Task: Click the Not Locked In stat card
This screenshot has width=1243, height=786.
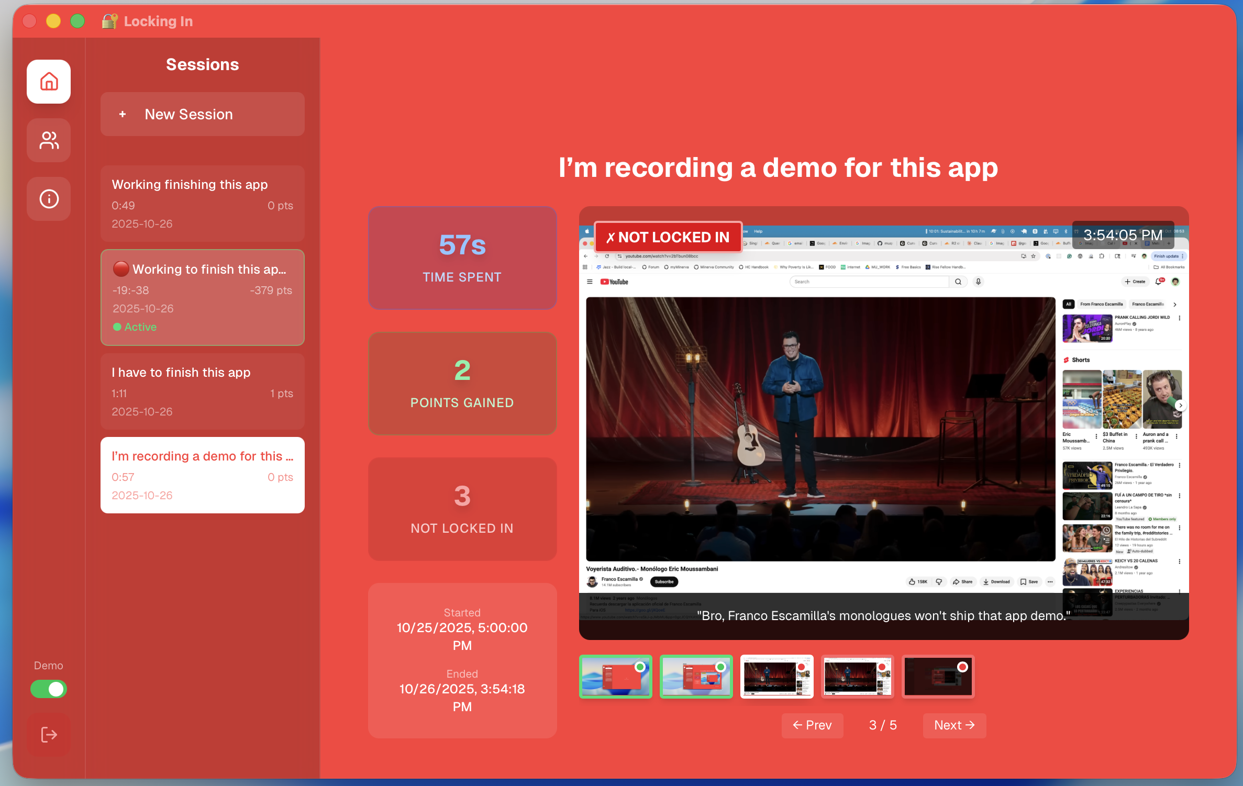Action: (462, 509)
